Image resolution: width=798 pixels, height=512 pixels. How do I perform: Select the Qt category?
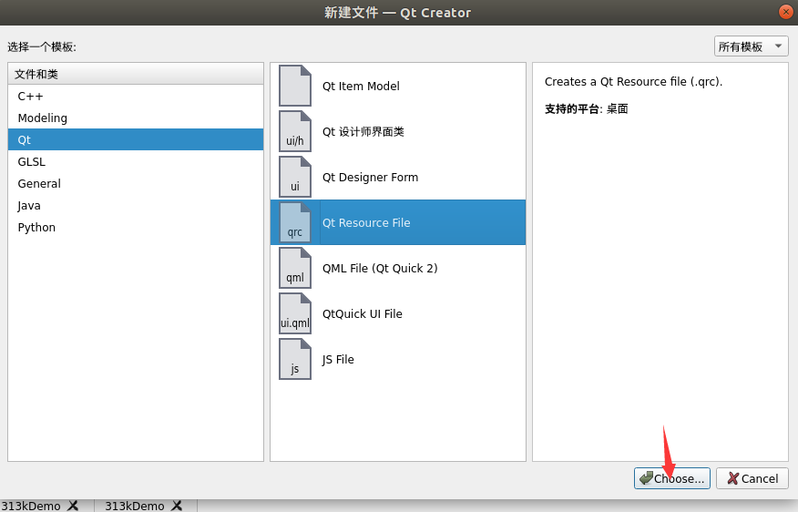tap(136, 139)
